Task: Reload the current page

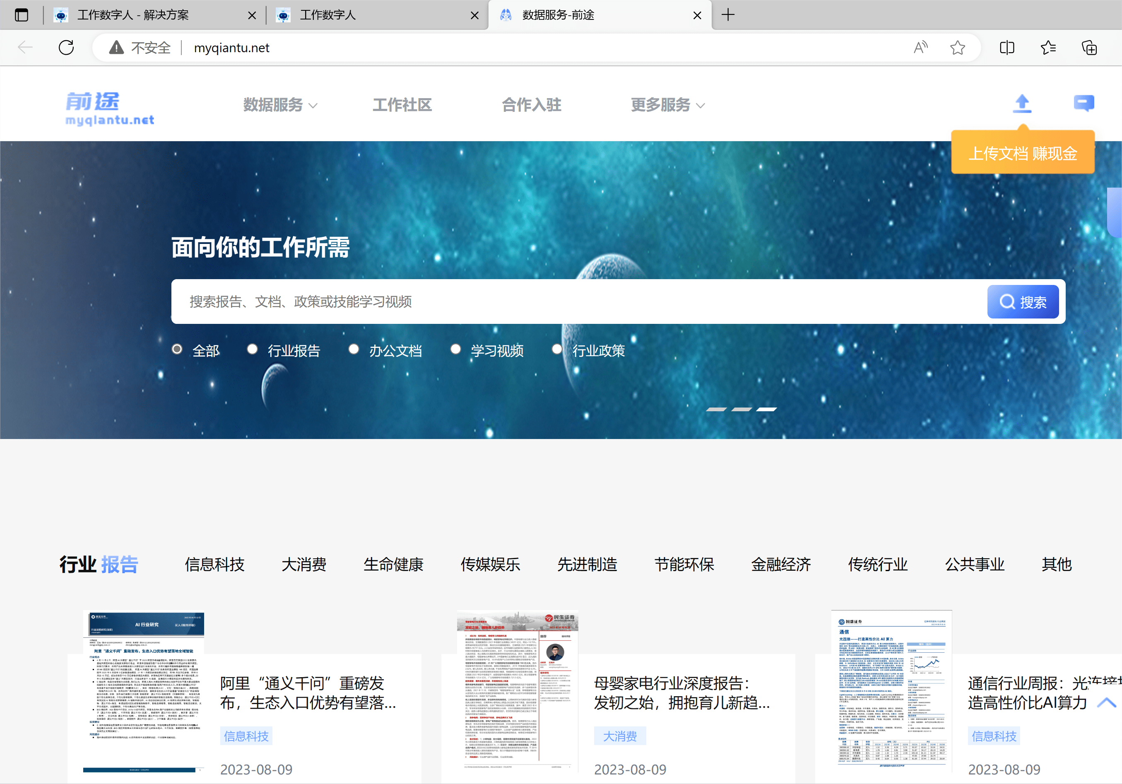Action: 66,47
